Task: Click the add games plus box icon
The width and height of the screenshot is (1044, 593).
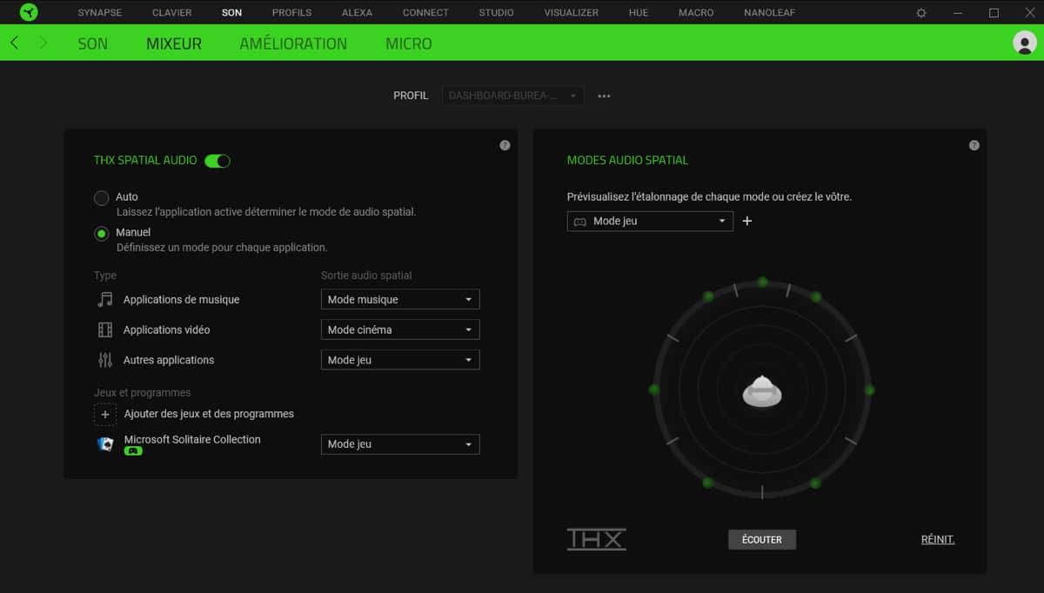Action: point(105,414)
